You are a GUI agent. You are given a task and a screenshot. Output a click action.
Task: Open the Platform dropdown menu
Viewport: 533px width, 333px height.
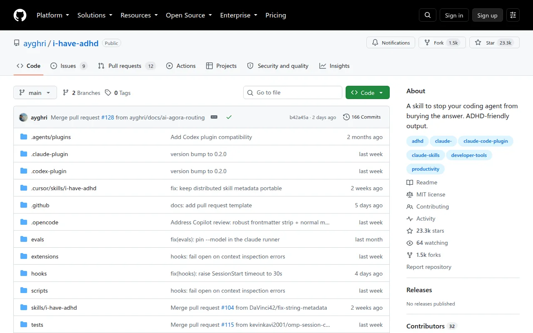(54, 15)
